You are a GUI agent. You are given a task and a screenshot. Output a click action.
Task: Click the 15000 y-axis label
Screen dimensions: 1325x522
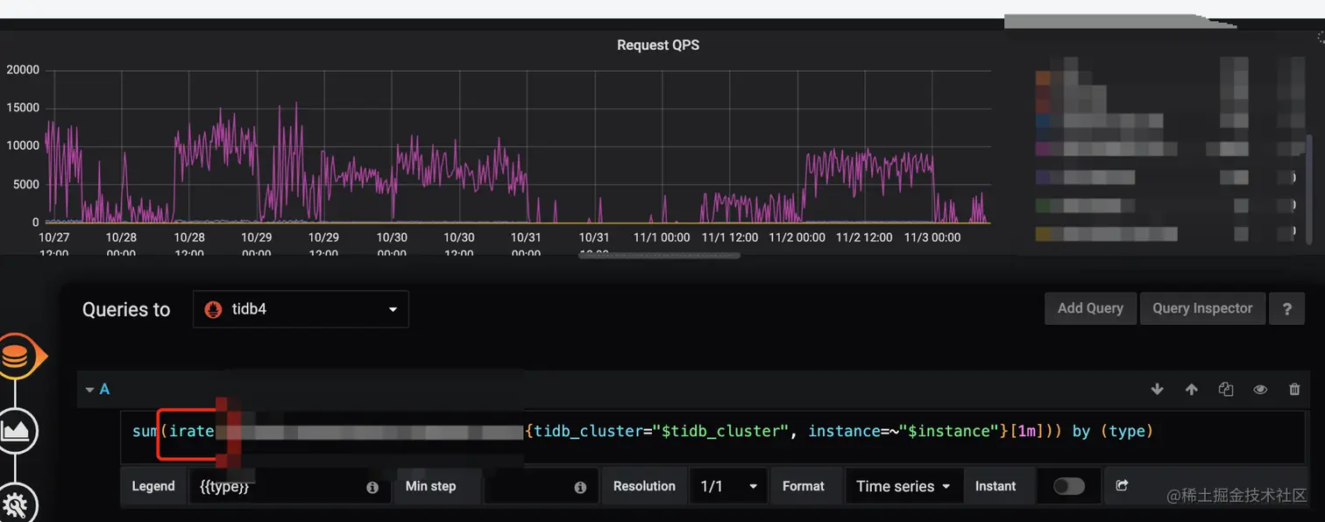[23, 108]
